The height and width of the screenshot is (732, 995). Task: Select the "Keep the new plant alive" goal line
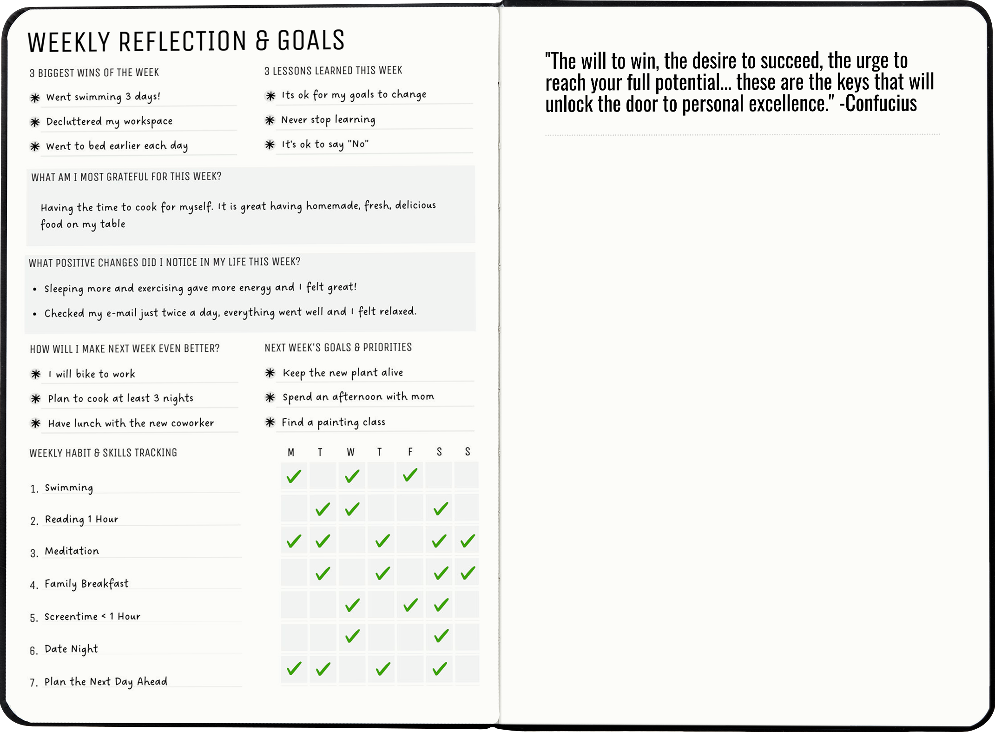[x=343, y=373]
